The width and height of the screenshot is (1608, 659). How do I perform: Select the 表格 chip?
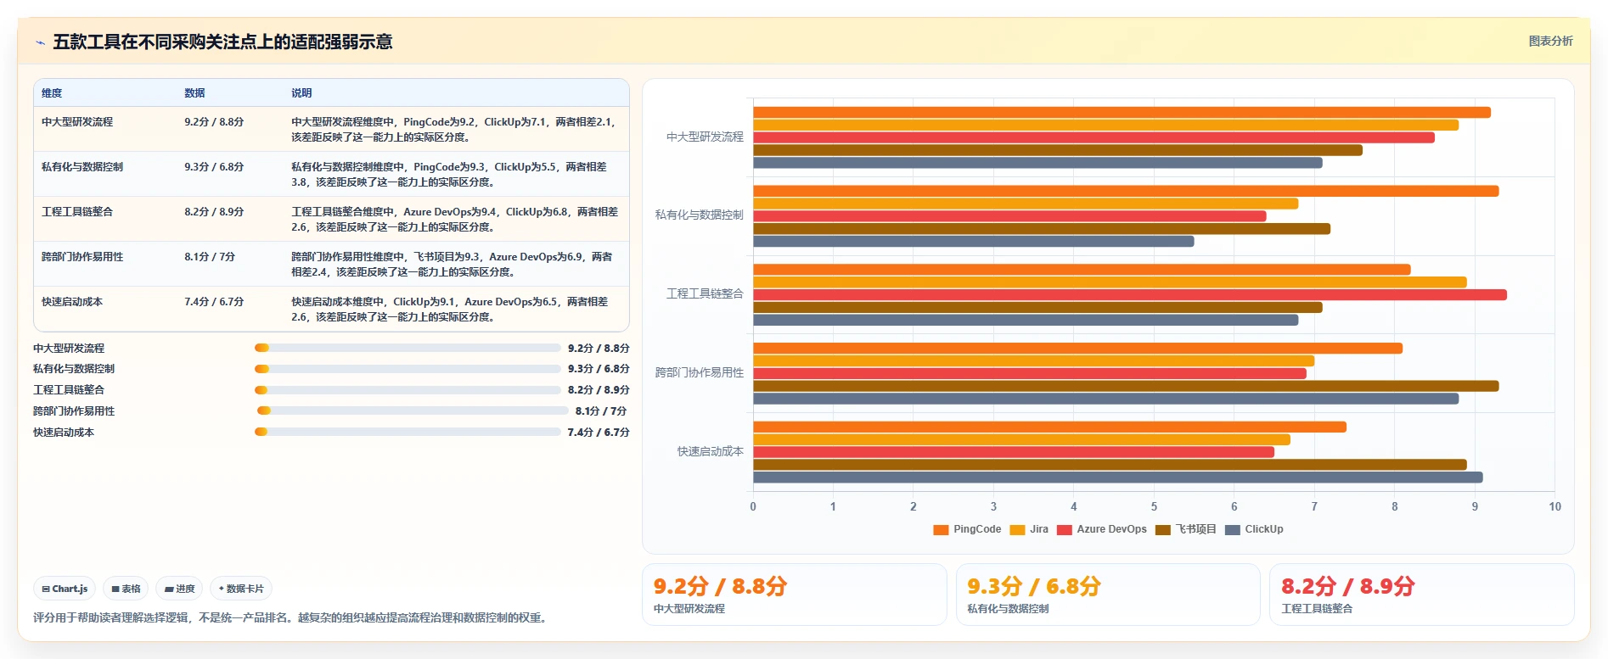pyautogui.click(x=127, y=589)
